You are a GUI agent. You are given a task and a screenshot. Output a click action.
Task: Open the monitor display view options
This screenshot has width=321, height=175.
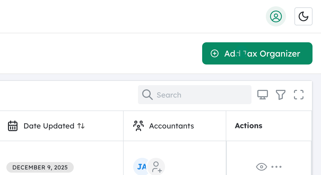click(263, 95)
